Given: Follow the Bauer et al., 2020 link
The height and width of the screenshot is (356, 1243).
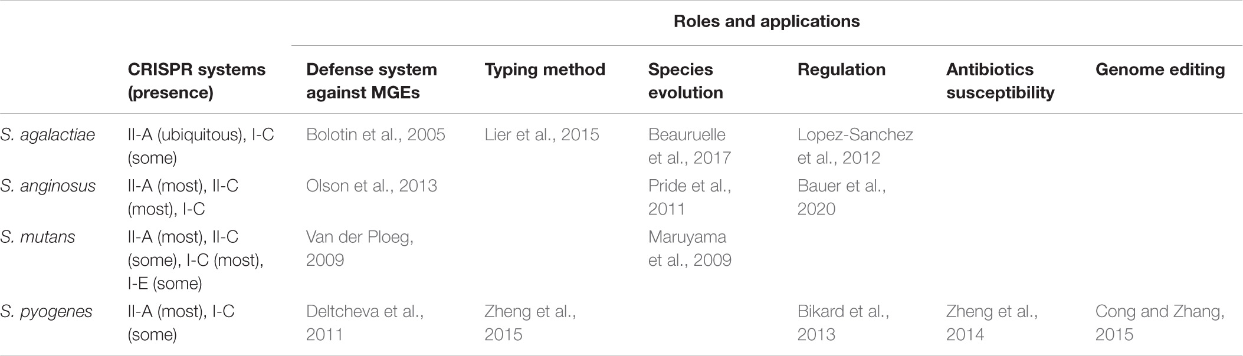Looking at the screenshot, I should tap(841, 197).
